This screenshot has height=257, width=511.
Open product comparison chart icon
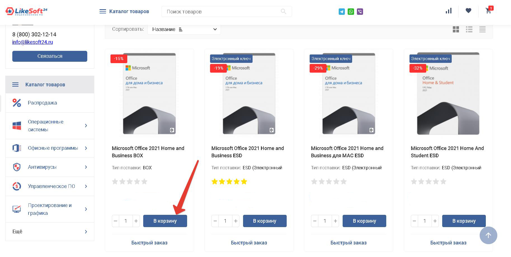click(449, 11)
